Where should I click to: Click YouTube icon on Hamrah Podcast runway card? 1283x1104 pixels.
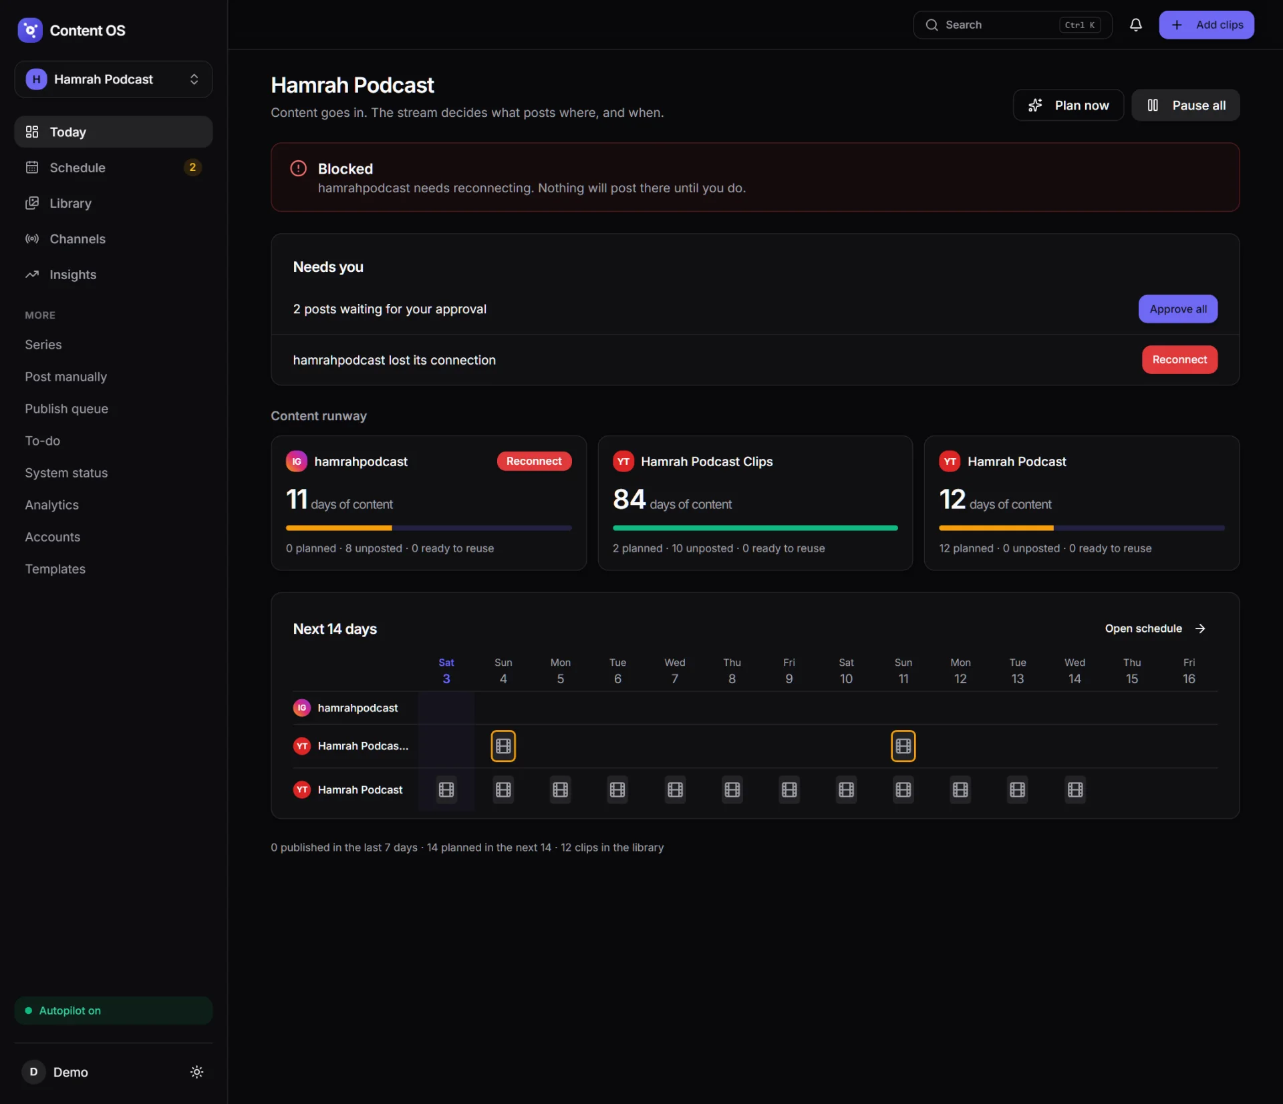point(950,461)
